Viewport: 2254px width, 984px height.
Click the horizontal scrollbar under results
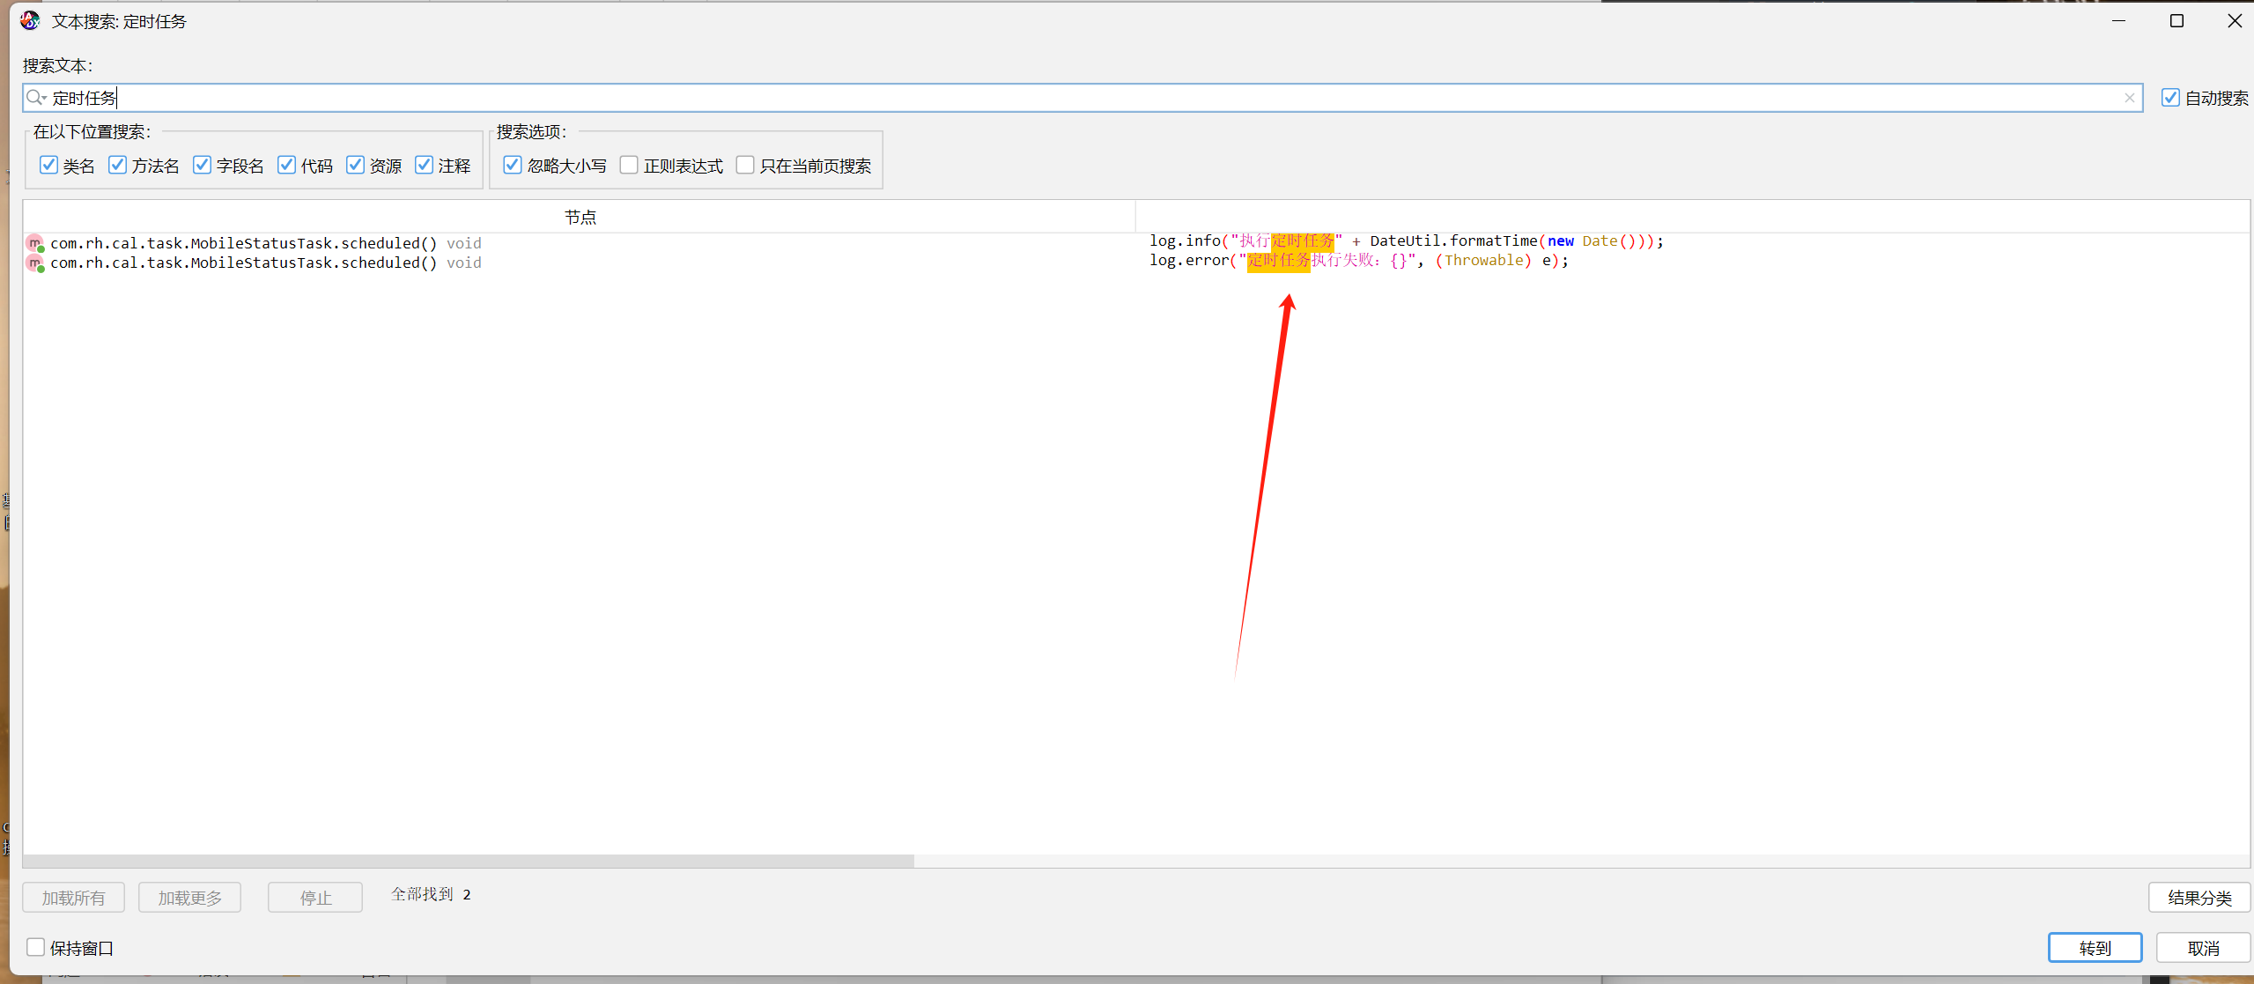pyautogui.click(x=468, y=861)
